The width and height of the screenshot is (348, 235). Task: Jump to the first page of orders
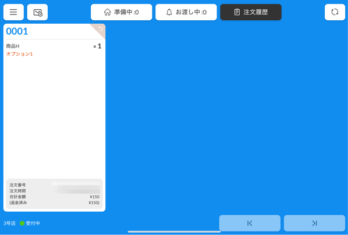click(x=250, y=223)
